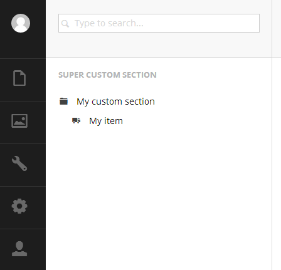Screen dimensions: 281x270
Task: Click the Type to search placeholder text
Action: coord(109,23)
